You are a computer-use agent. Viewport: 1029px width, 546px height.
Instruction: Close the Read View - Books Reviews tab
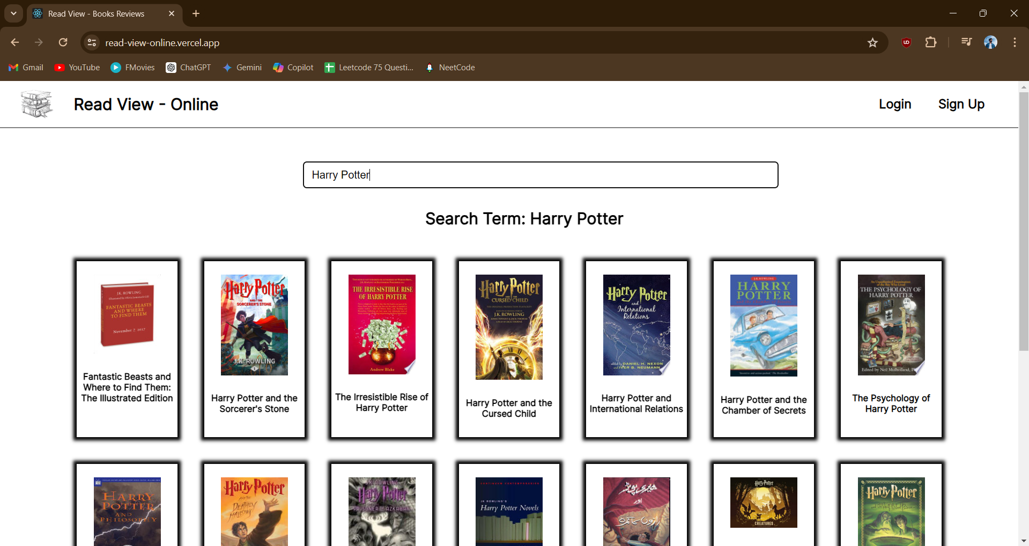pyautogui.click(x=172, y=13)
